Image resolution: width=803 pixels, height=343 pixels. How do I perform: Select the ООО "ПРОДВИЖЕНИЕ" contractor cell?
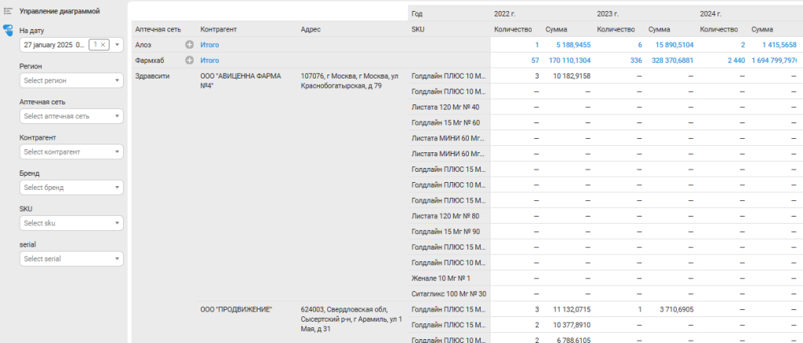click(236, 309)
